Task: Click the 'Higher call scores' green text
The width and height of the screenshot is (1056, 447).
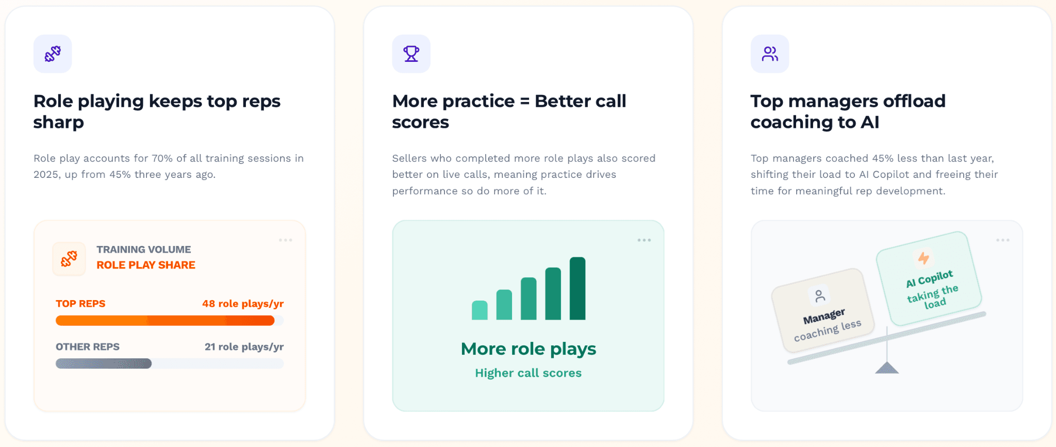Action: [528, 373]
